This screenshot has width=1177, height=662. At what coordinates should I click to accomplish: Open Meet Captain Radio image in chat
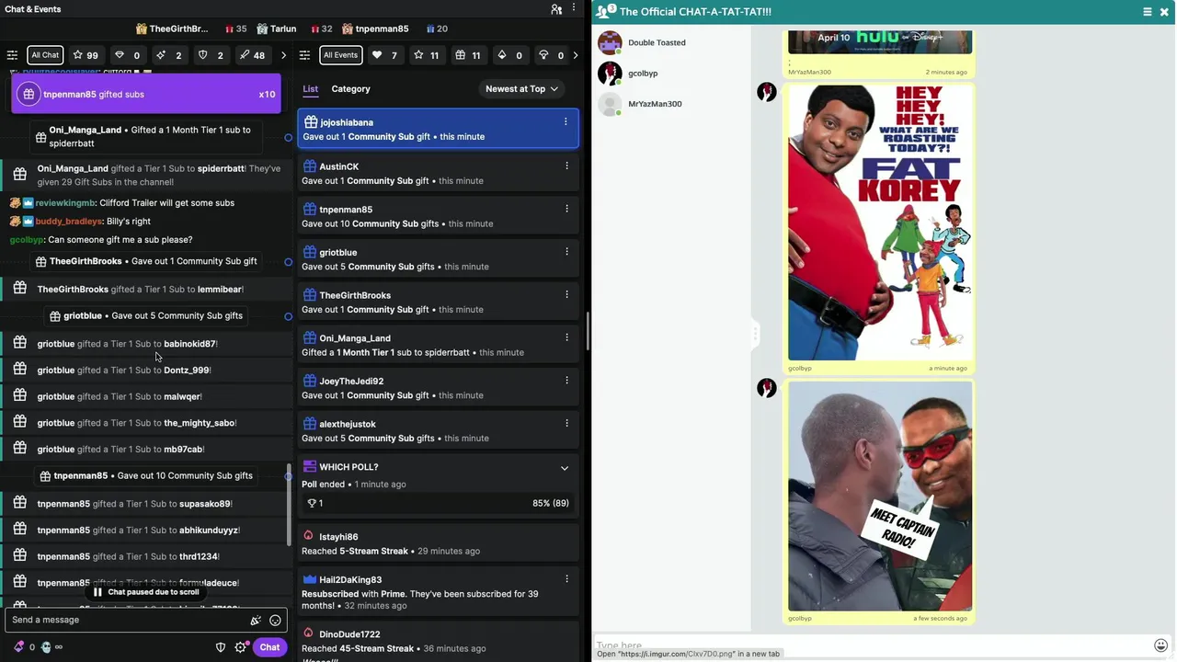880,496
